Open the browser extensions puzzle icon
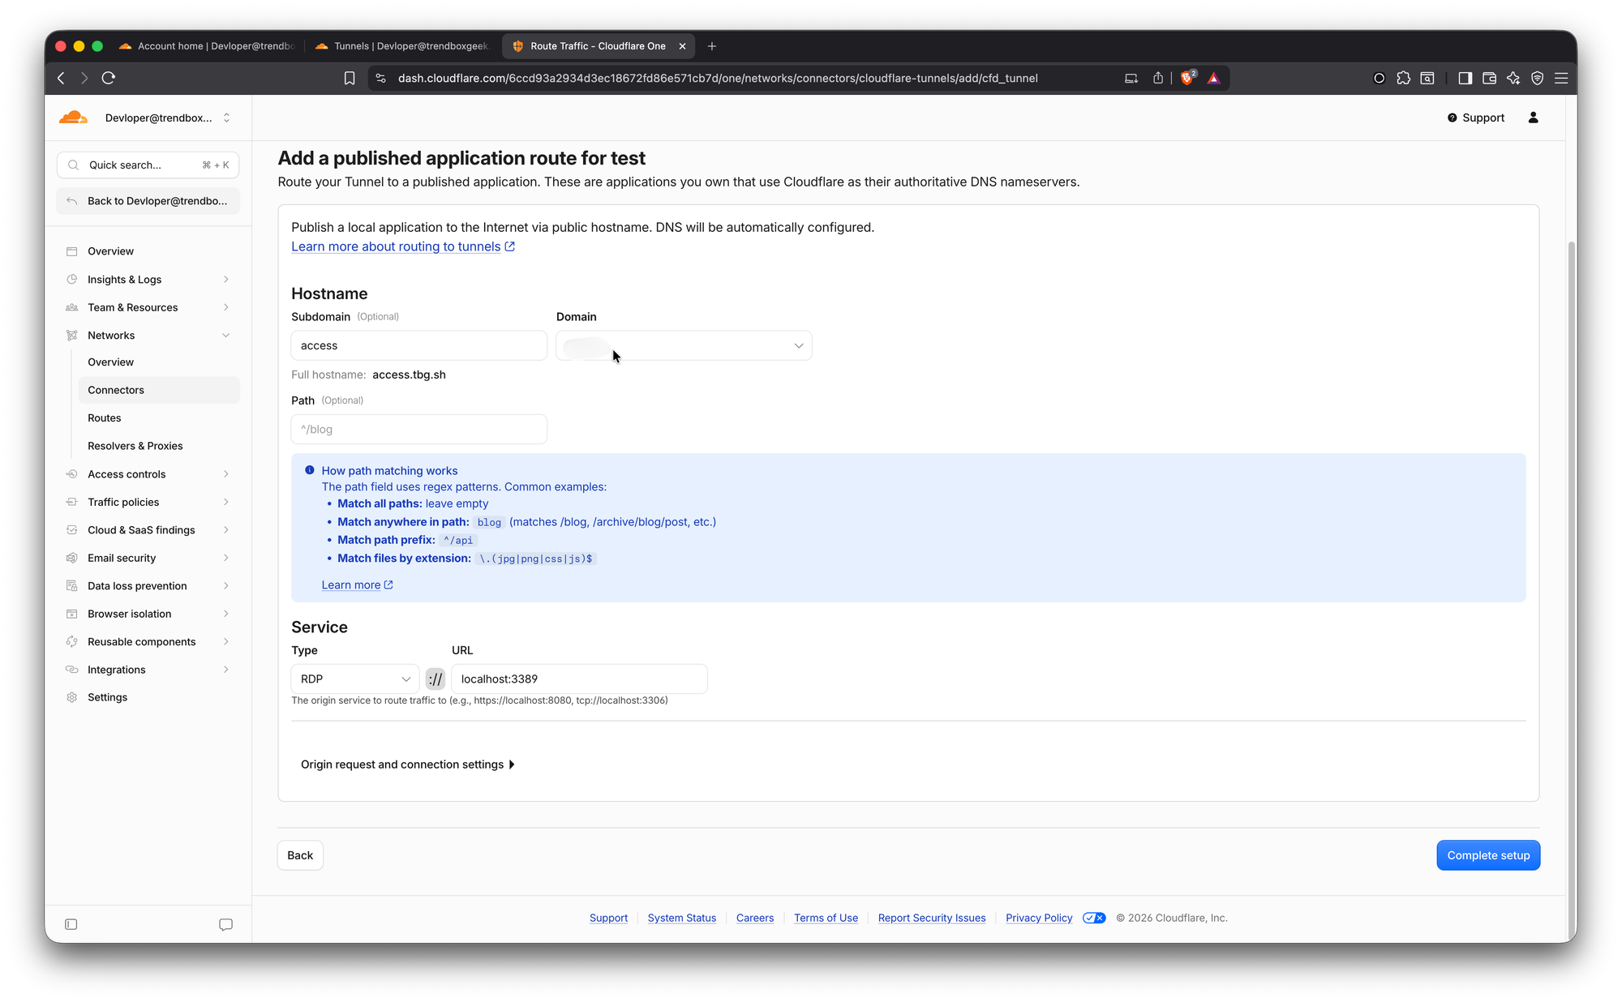The image size is (1622, 1002). (1403, 78)
